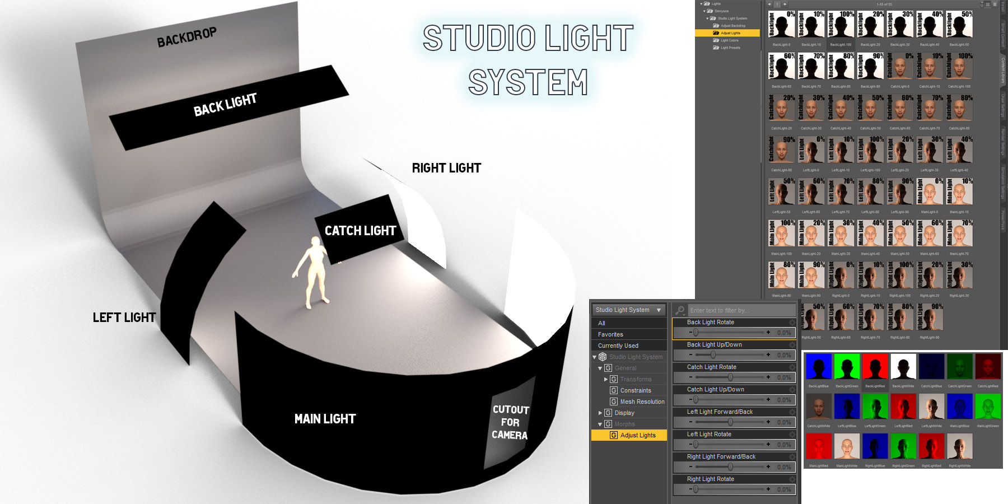This screenshot has height=504, width=1008.
Task: Click the 'Enter text to filter by' field
Action: 741,310
